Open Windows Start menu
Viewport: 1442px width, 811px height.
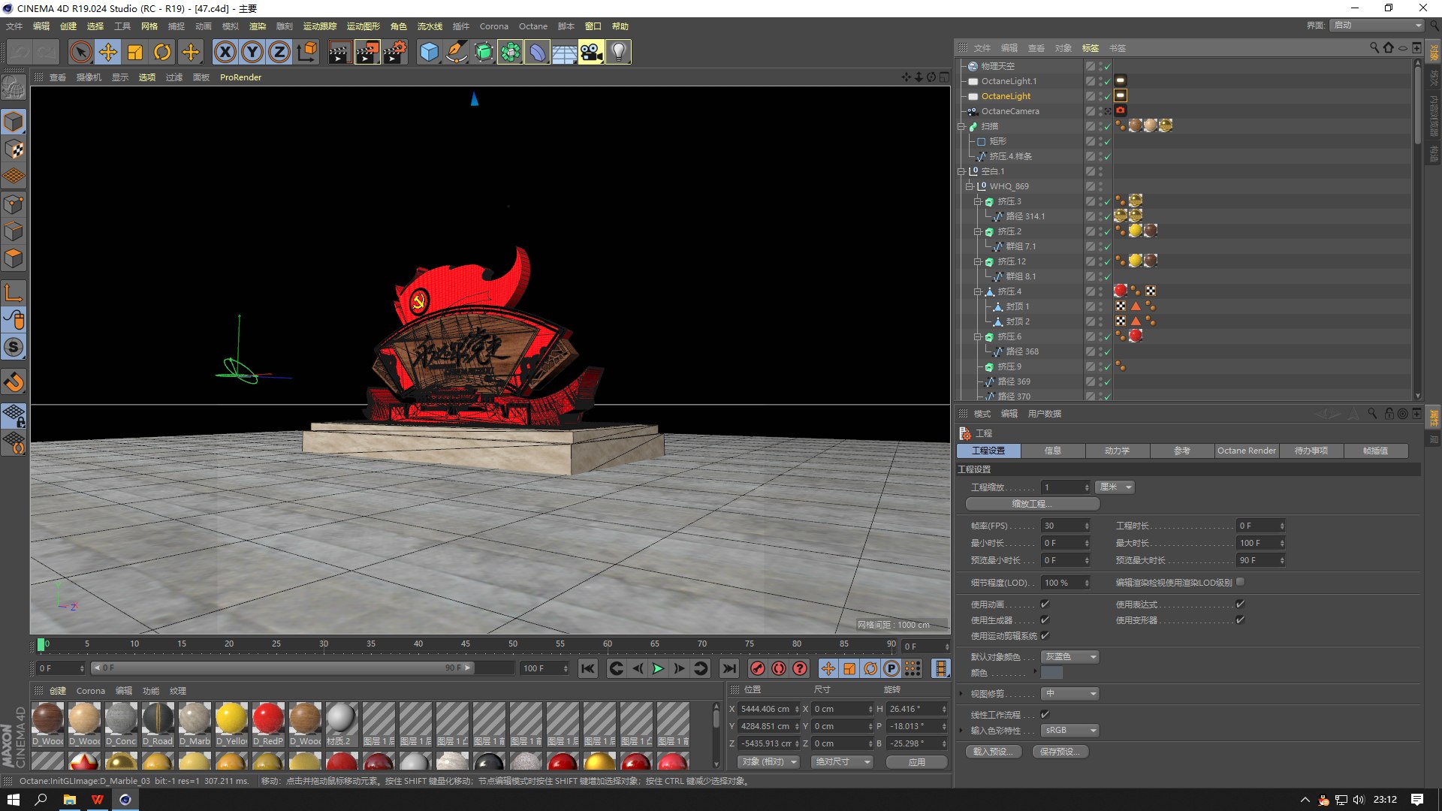13,800
